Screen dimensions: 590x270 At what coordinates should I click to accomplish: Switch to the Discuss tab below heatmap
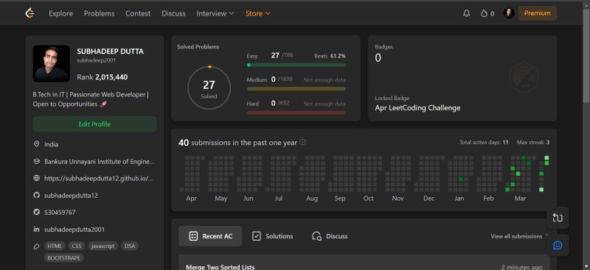[x=330, y=236]
